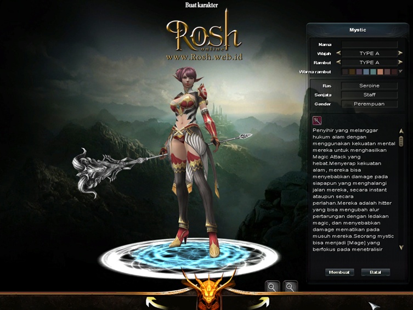
Task: Click description scrollbar up arrow
Action: pyautogui.click(x=401, y=131)
